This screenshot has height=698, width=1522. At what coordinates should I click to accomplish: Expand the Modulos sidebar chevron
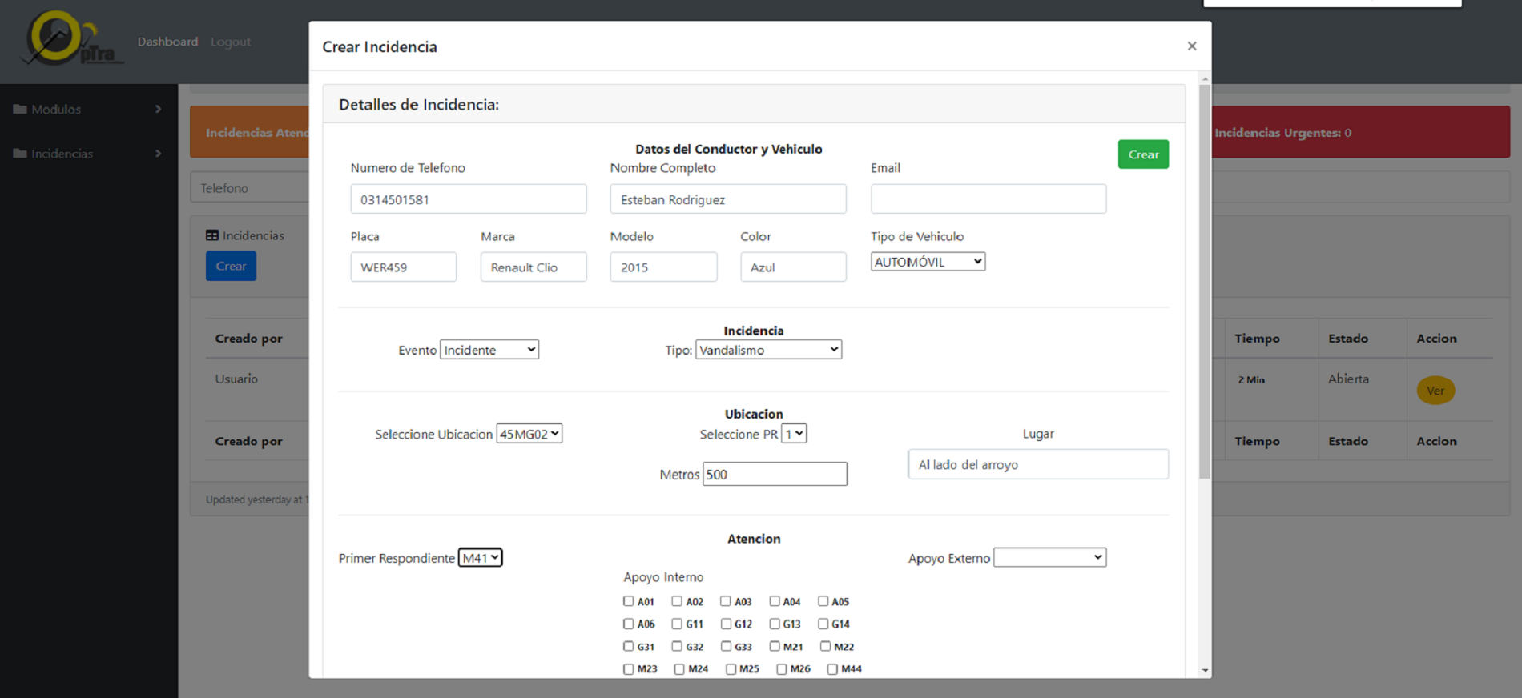[x=158, y=109]
